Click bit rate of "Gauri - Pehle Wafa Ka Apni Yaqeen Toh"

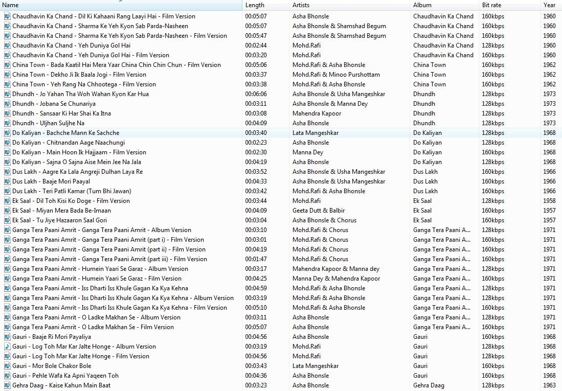(x=493, y=375)
